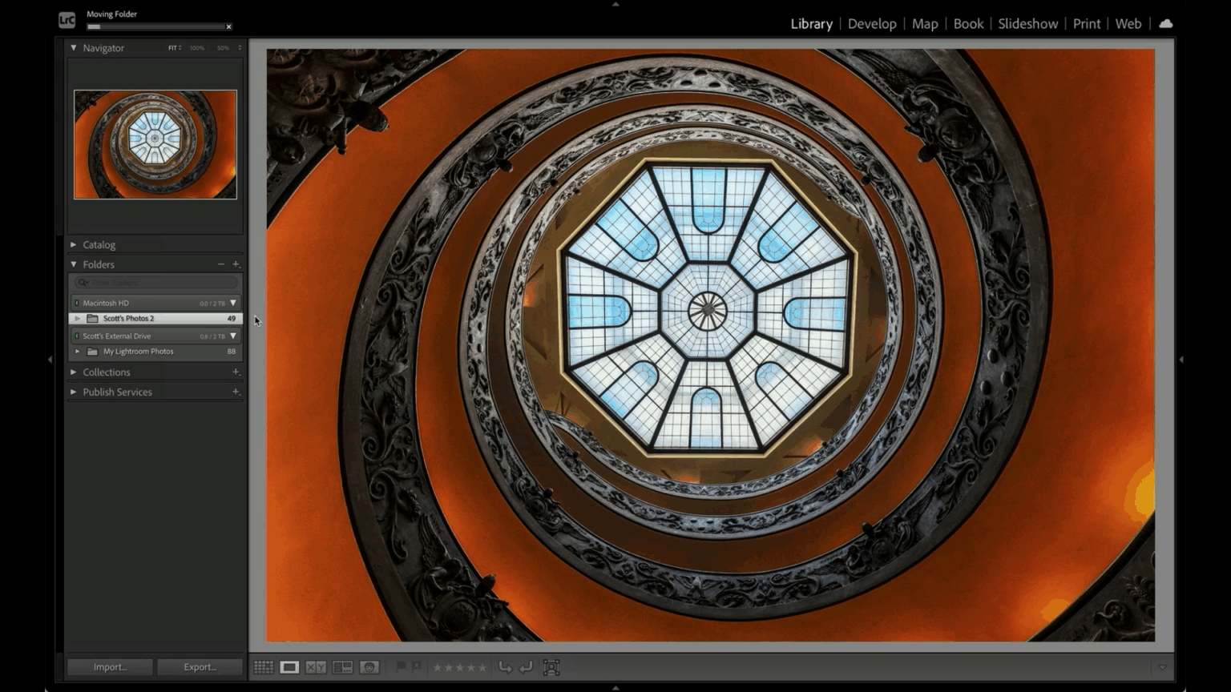Activate Survey view
This screenshot has width=1231, height=692.
[x=343, y=667]
